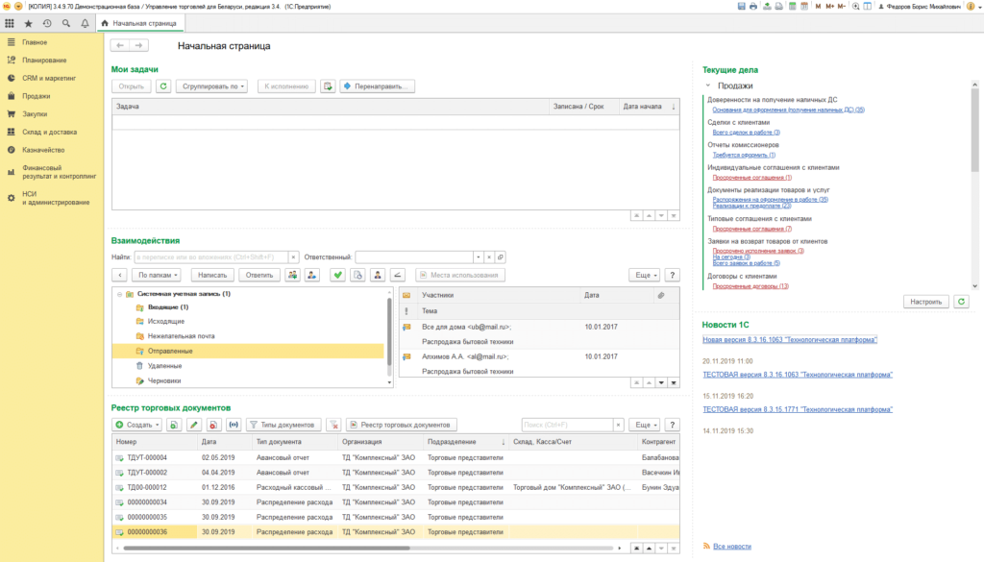This screenshot has width=984, height=562.
Task: Click the clear filter icon in registry toolbar
Action: (x=333, y=425)
